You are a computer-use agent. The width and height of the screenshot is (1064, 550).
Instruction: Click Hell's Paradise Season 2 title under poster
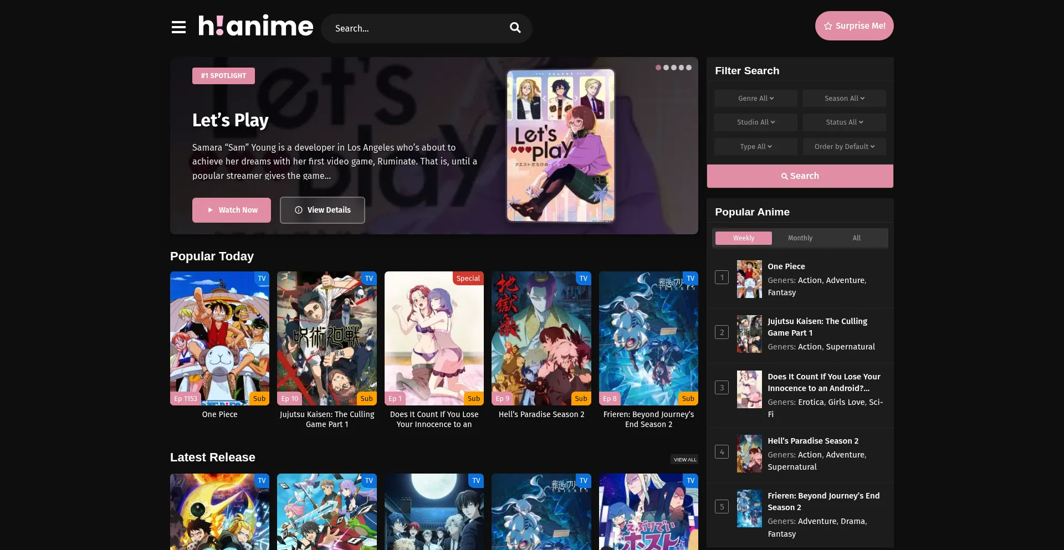pyautogui.click(x=541, y=414)
